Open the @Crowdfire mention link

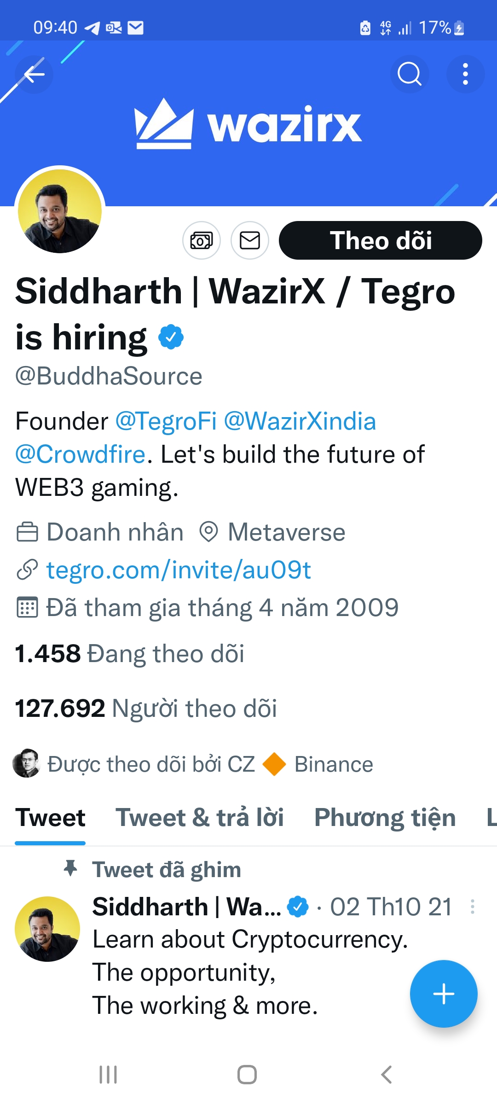(81, 454)
